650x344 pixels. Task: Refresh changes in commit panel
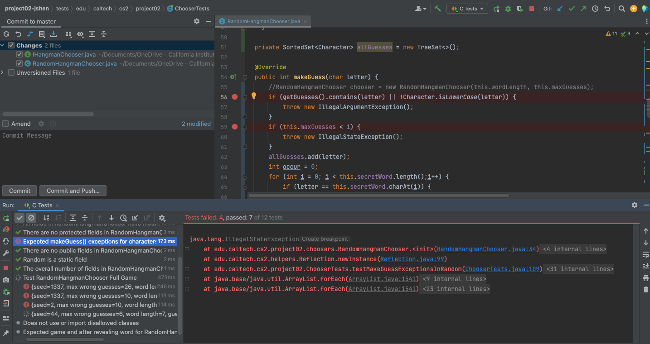pos(6,34)
